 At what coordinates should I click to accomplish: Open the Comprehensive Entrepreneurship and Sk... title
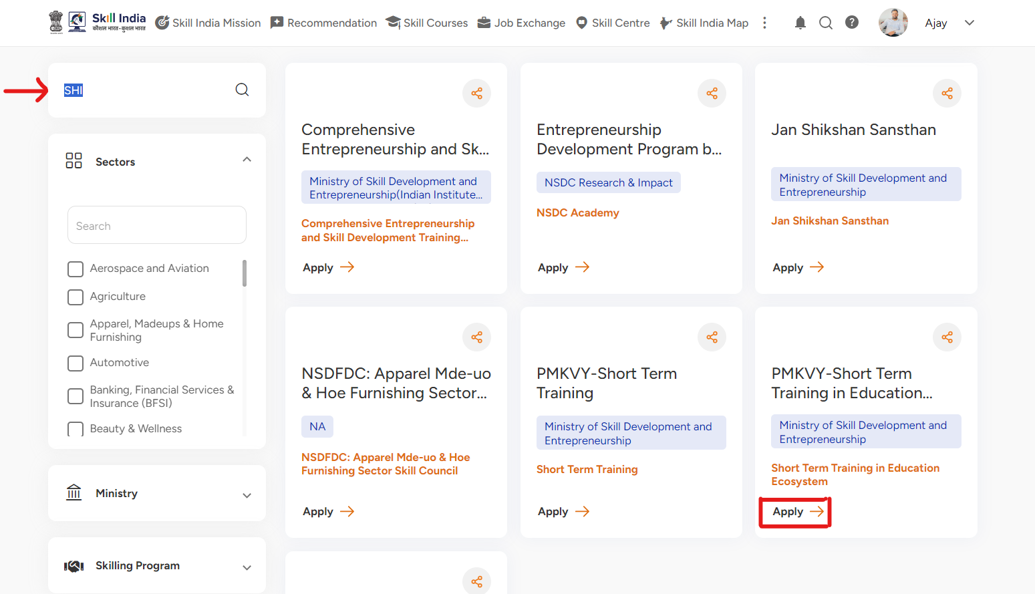tap(396, 139)
